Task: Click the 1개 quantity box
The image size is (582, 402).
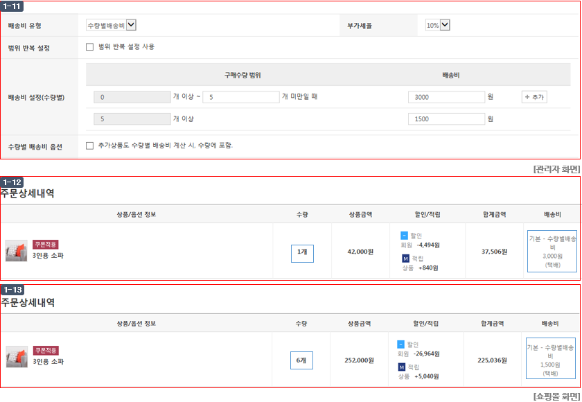Action: coord(302,254)
